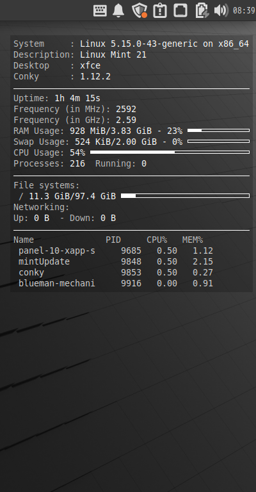Select the conky process row

click(x=116, y=272)
